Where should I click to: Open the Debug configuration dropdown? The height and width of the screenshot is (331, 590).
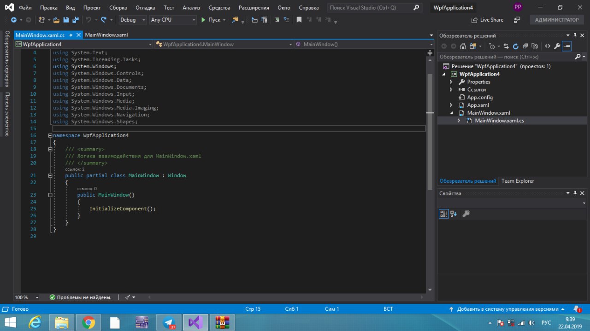coord(132,20)
